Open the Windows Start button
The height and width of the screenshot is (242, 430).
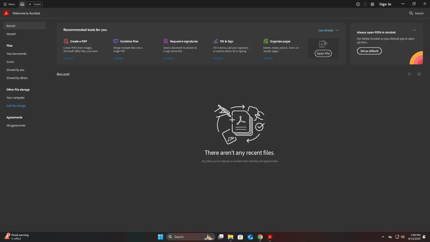point(161,237)
